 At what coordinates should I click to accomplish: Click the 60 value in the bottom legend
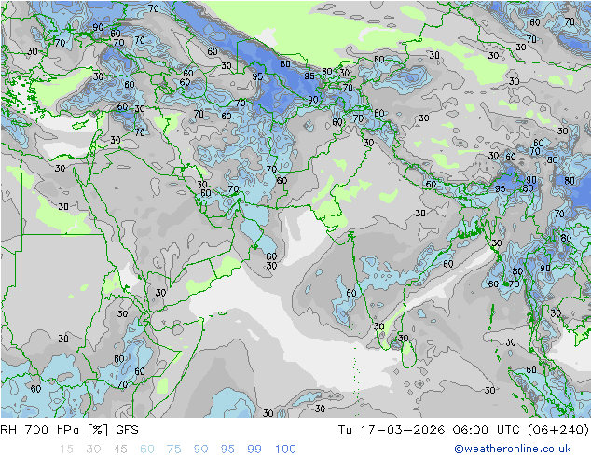[147, 450]
